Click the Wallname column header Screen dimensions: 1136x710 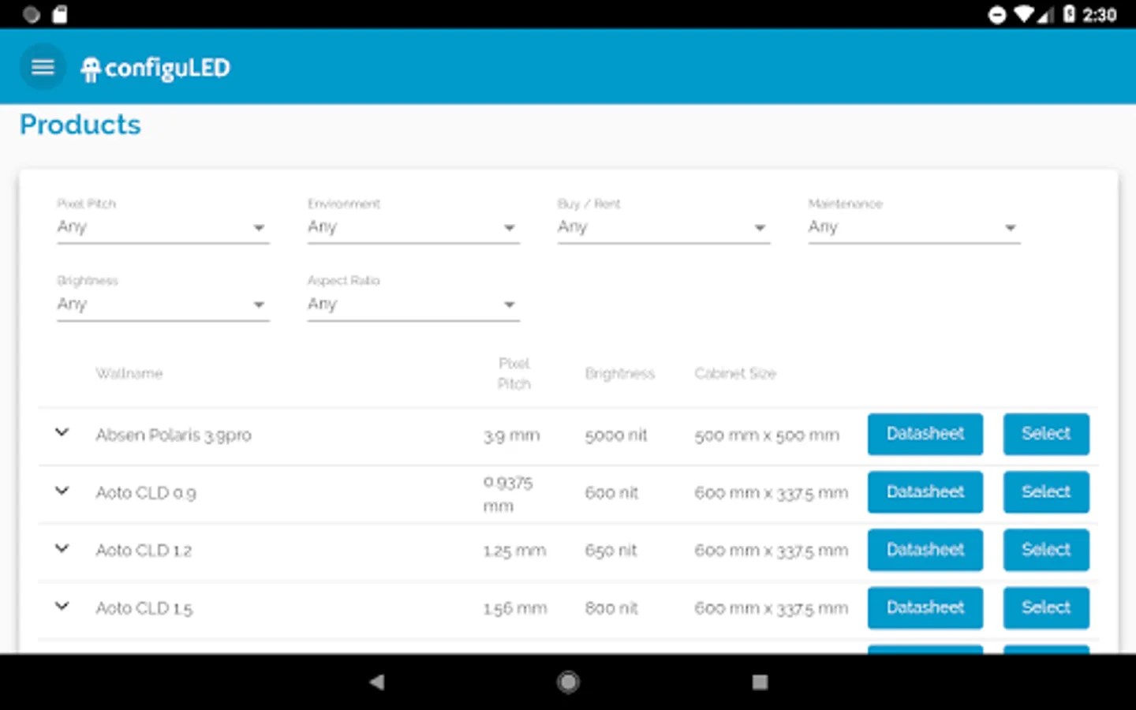pos(129,373)
